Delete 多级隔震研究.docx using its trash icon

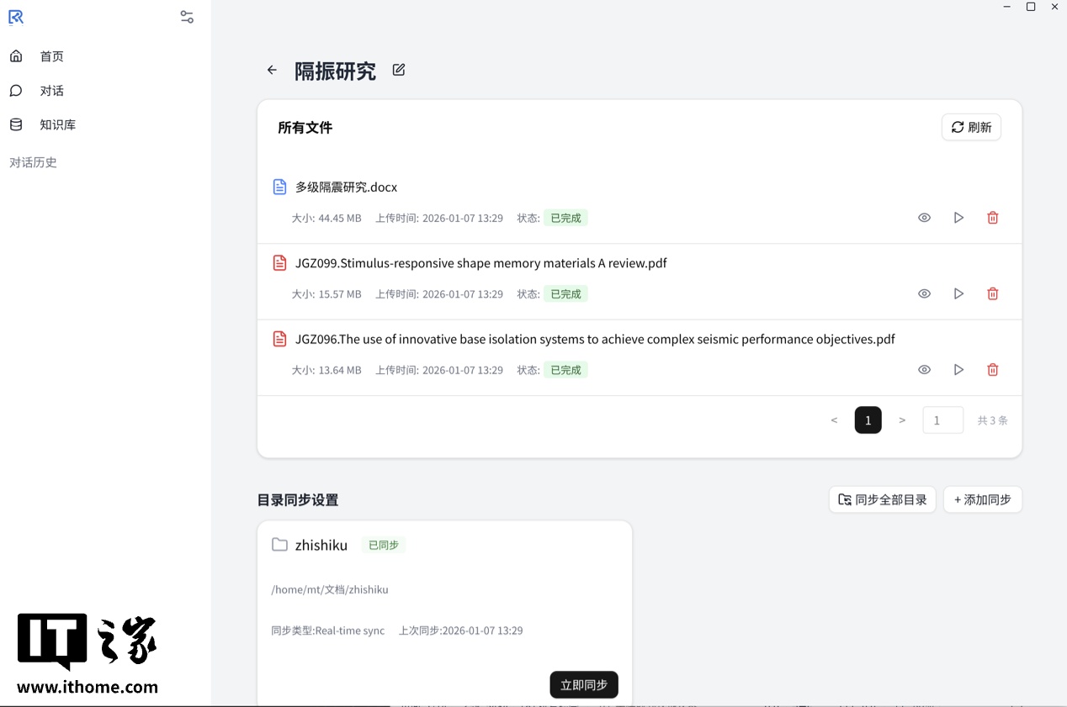992,217
